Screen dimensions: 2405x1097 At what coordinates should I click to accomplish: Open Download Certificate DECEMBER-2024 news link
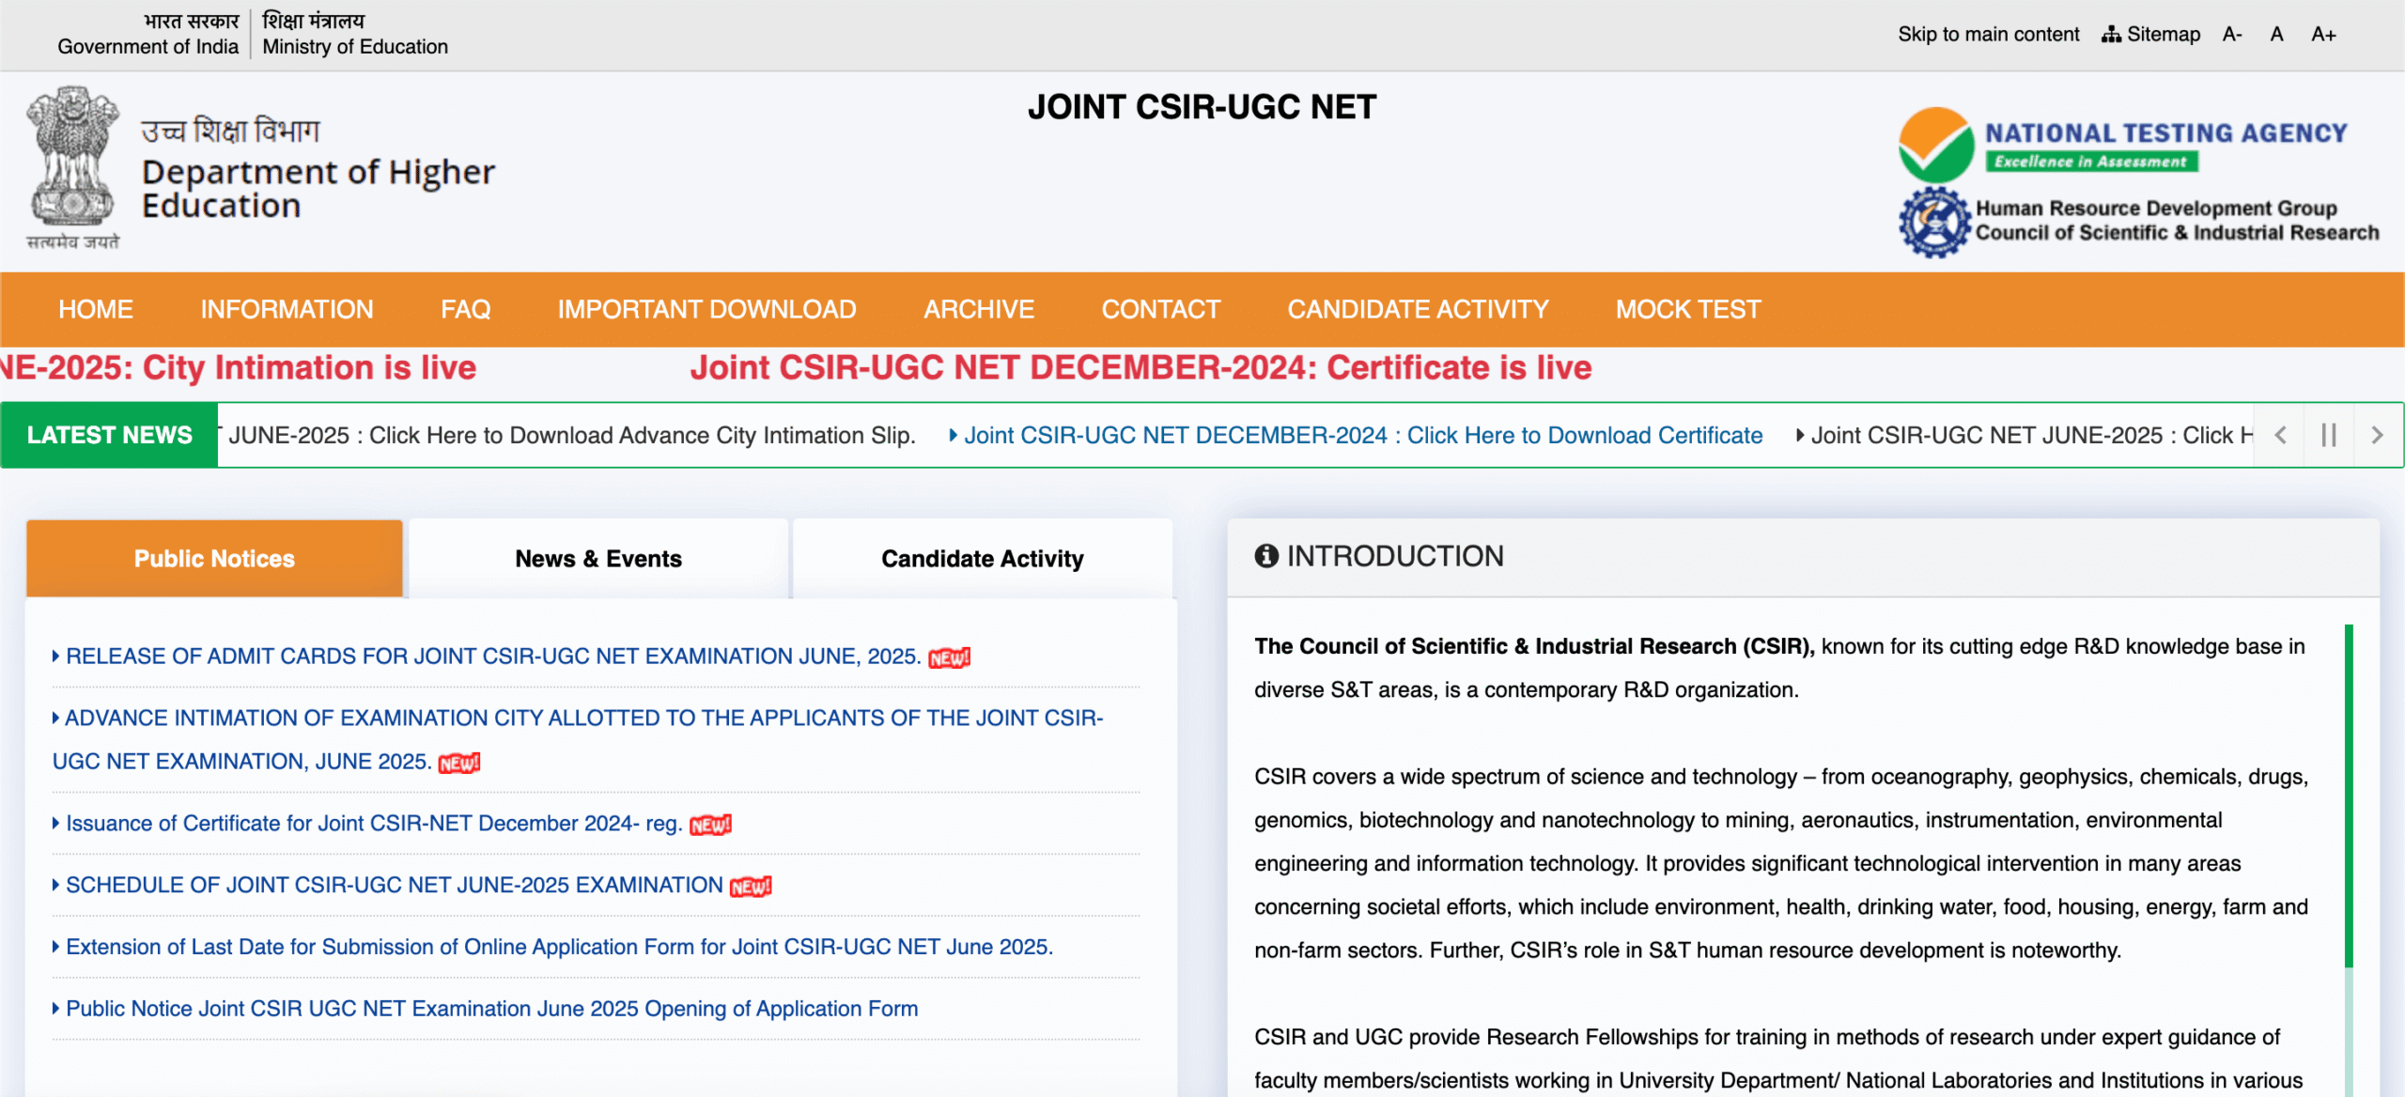(x=1362, y=436)
